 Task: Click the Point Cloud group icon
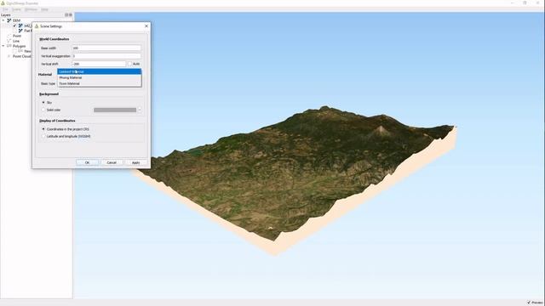[9, 56]
